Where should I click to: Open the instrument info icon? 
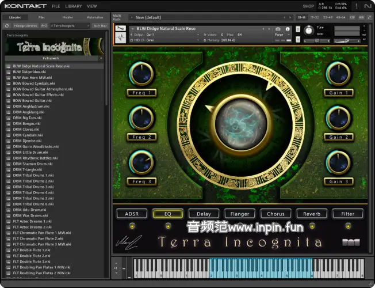pyautogui.click(x=288, y=29)
